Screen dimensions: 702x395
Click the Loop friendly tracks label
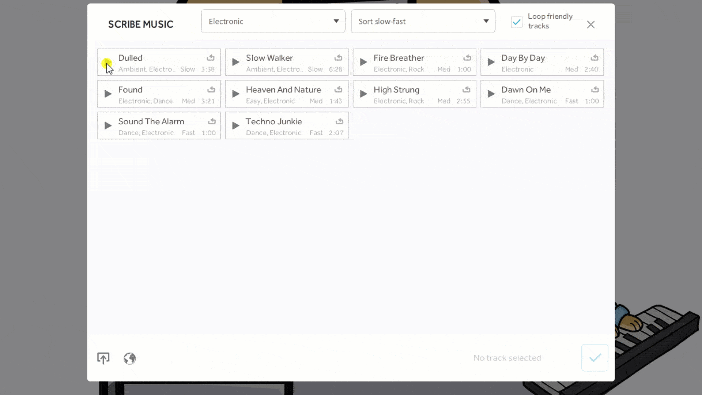[550, 21]
